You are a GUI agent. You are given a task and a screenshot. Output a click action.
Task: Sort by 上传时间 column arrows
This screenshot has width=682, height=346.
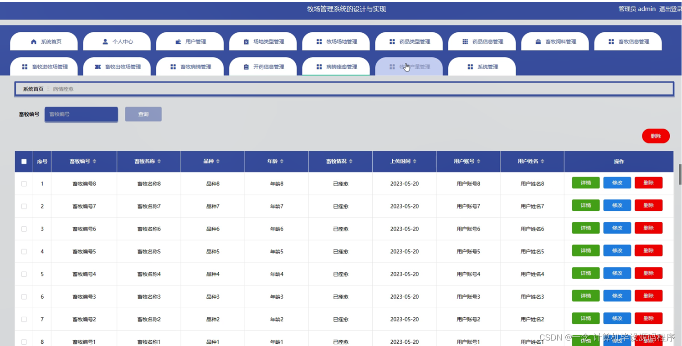(415, 162)
